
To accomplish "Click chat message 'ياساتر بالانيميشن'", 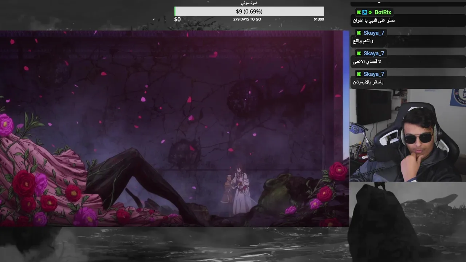I will (368, 82).
